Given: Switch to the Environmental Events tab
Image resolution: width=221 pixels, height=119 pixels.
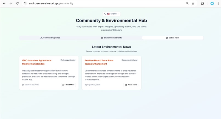Looking at the screenshot, I should 111,38.
